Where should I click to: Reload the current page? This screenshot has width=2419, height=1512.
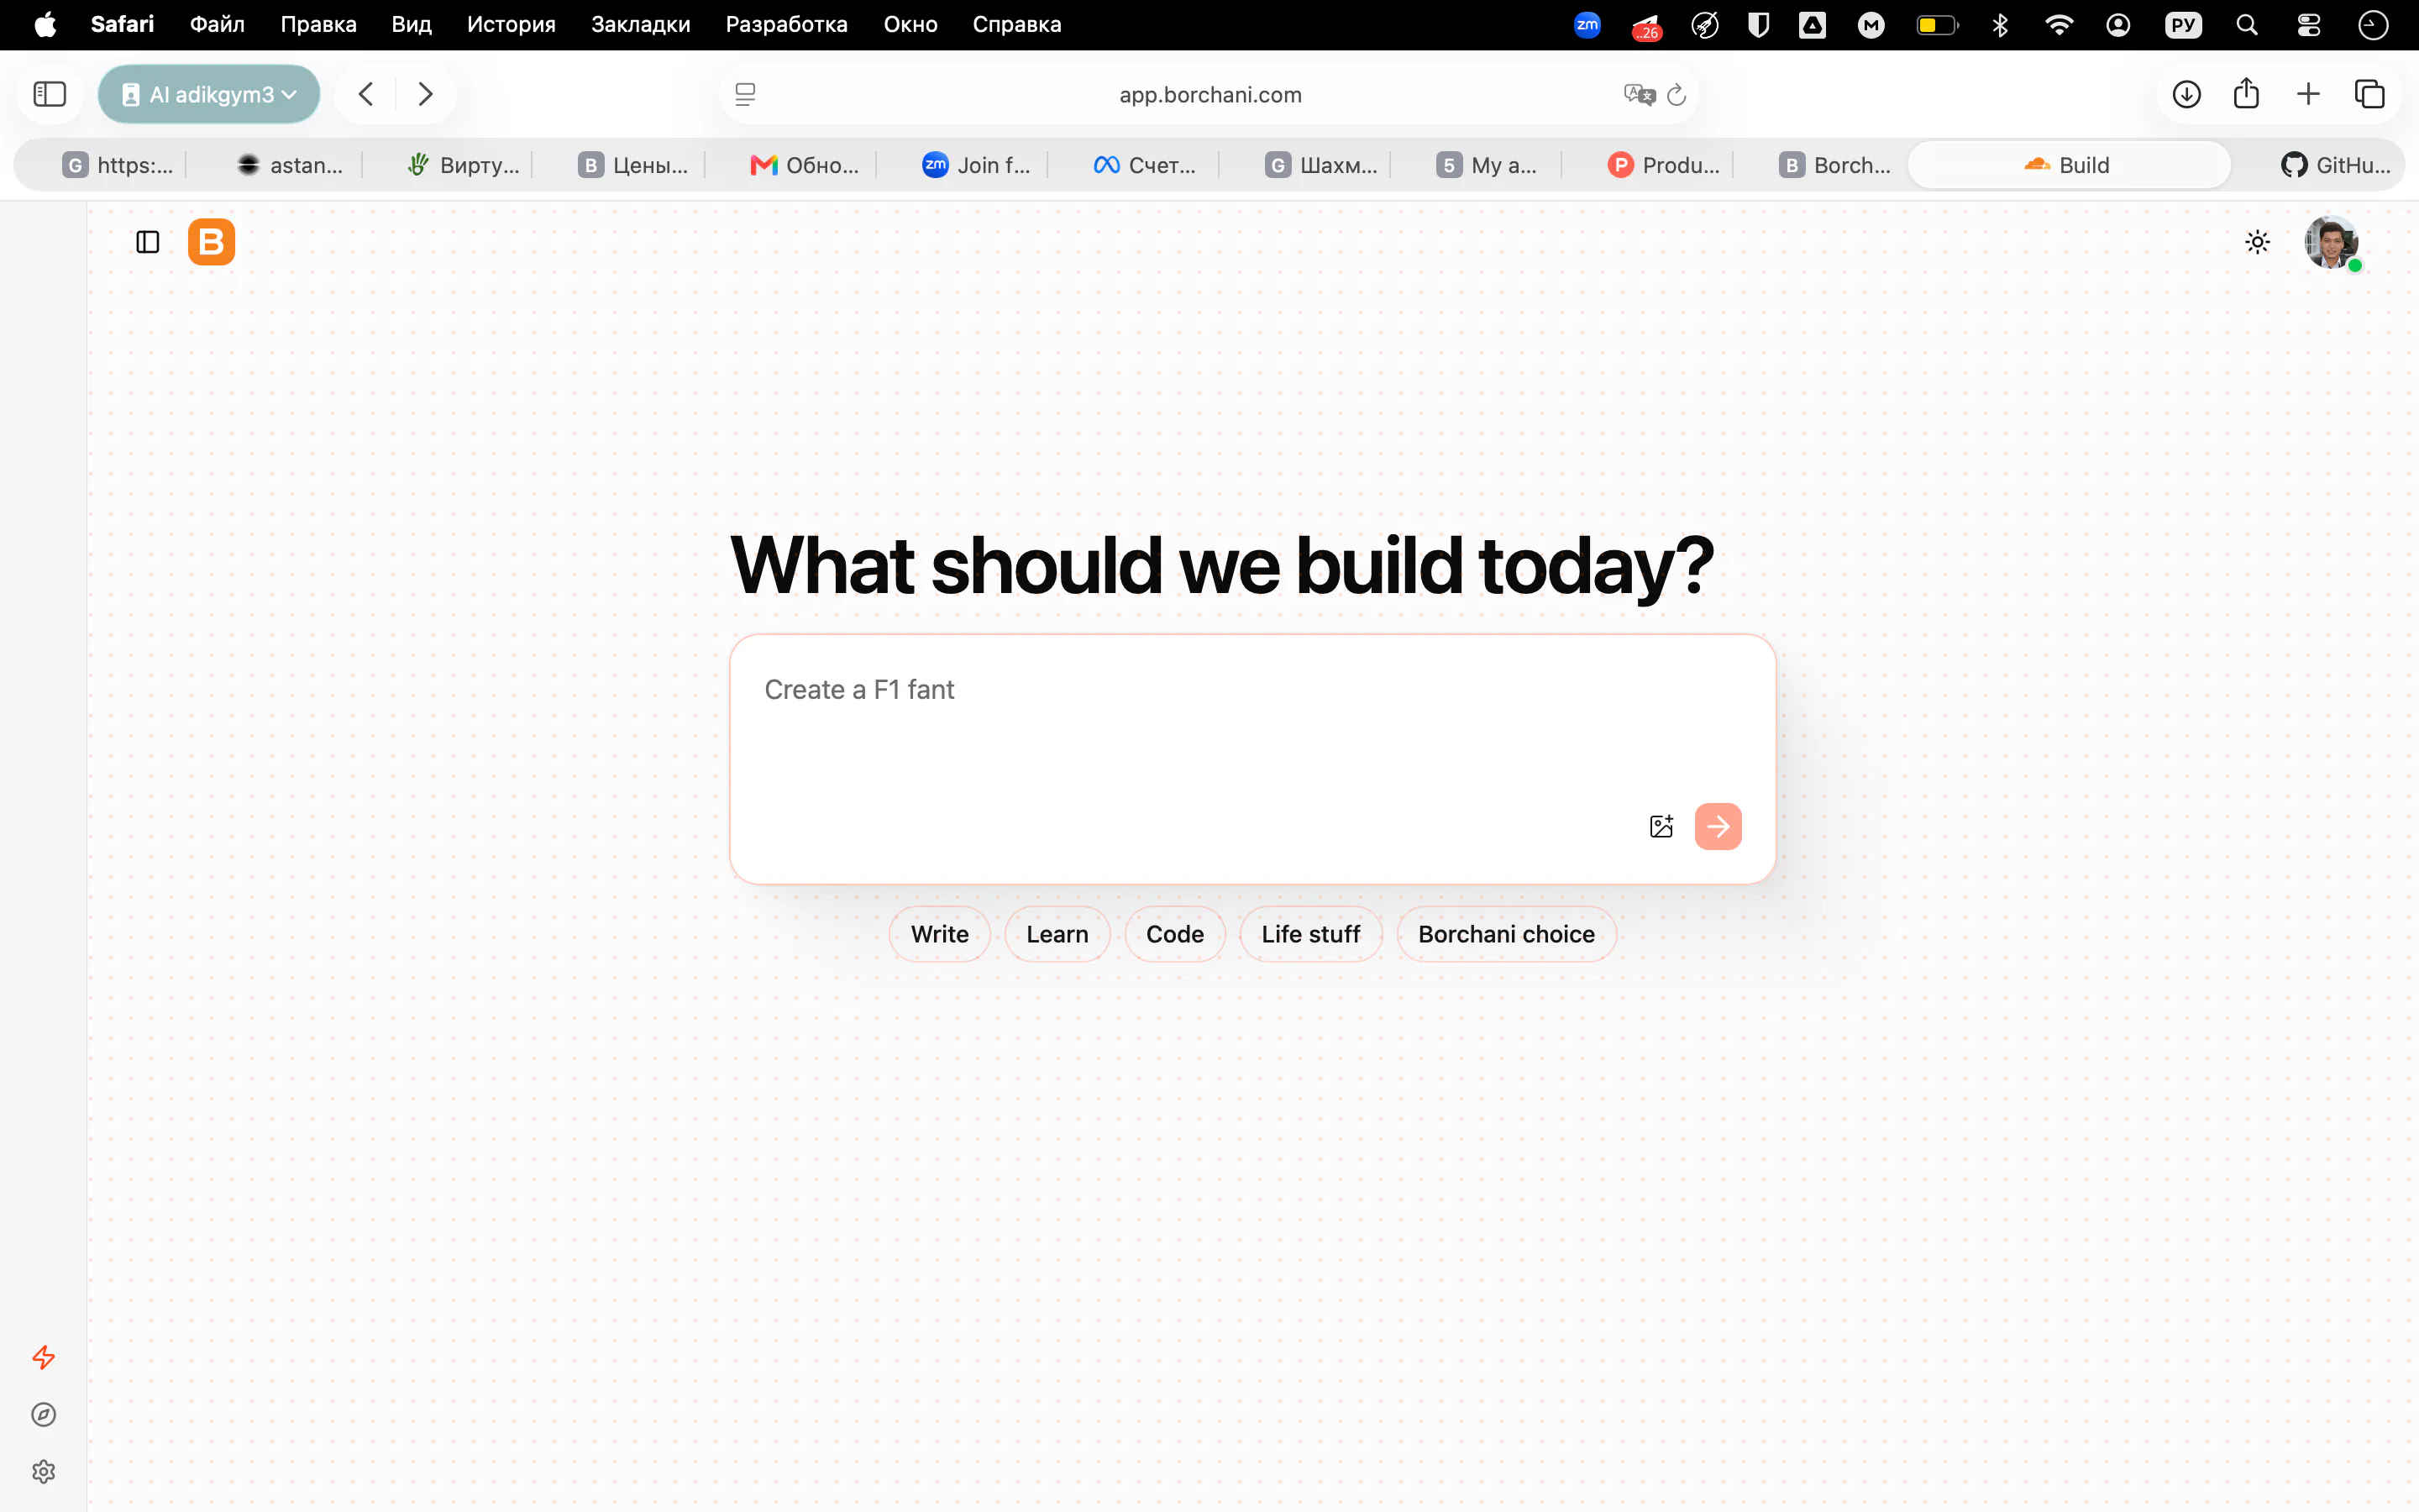click(1677, 94)
